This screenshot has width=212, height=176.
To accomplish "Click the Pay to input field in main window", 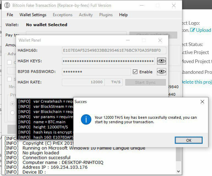I will click(76, 33).
